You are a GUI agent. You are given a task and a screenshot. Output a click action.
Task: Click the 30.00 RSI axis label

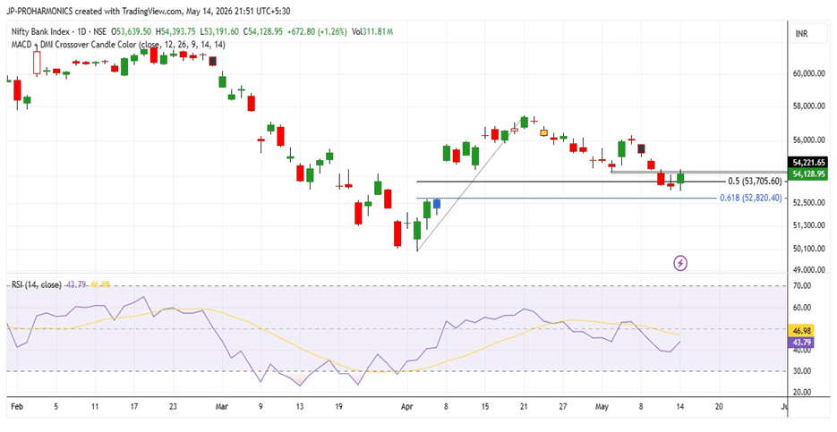[x=801, y=371]
